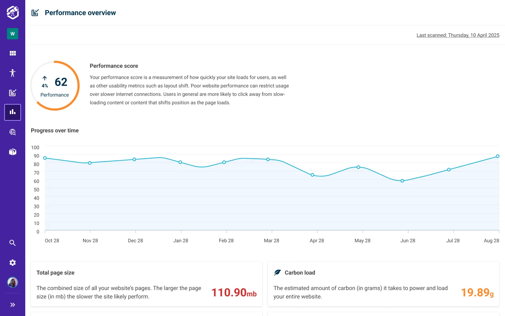Click the Jun 28 dip point on the graph
Image resolution: width=505 pixels, height=316 pixels.
[x=402, y=180]
